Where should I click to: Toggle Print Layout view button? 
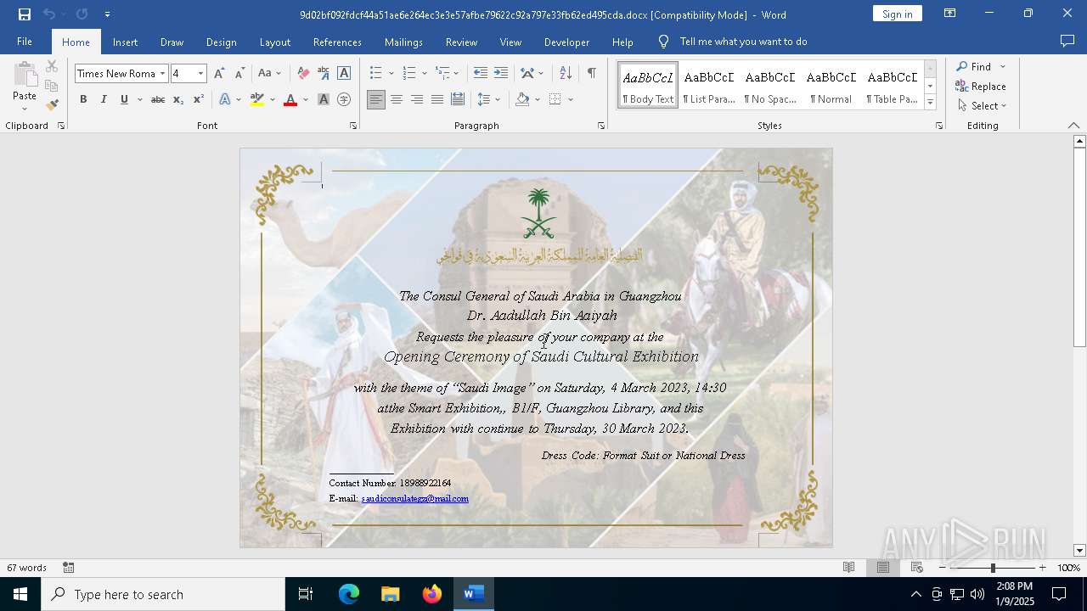[883, 568]
